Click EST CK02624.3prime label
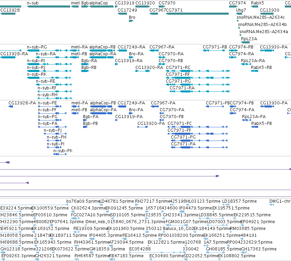The image size is (291, 261). tap(89, 208)
